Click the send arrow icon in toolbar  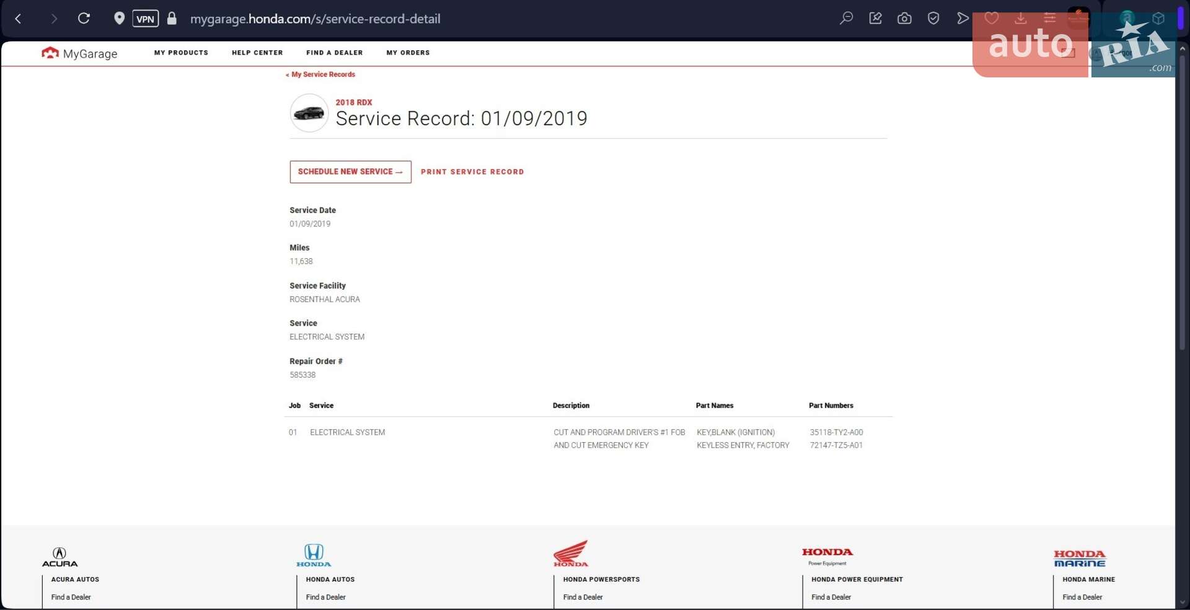click(963, 18)
